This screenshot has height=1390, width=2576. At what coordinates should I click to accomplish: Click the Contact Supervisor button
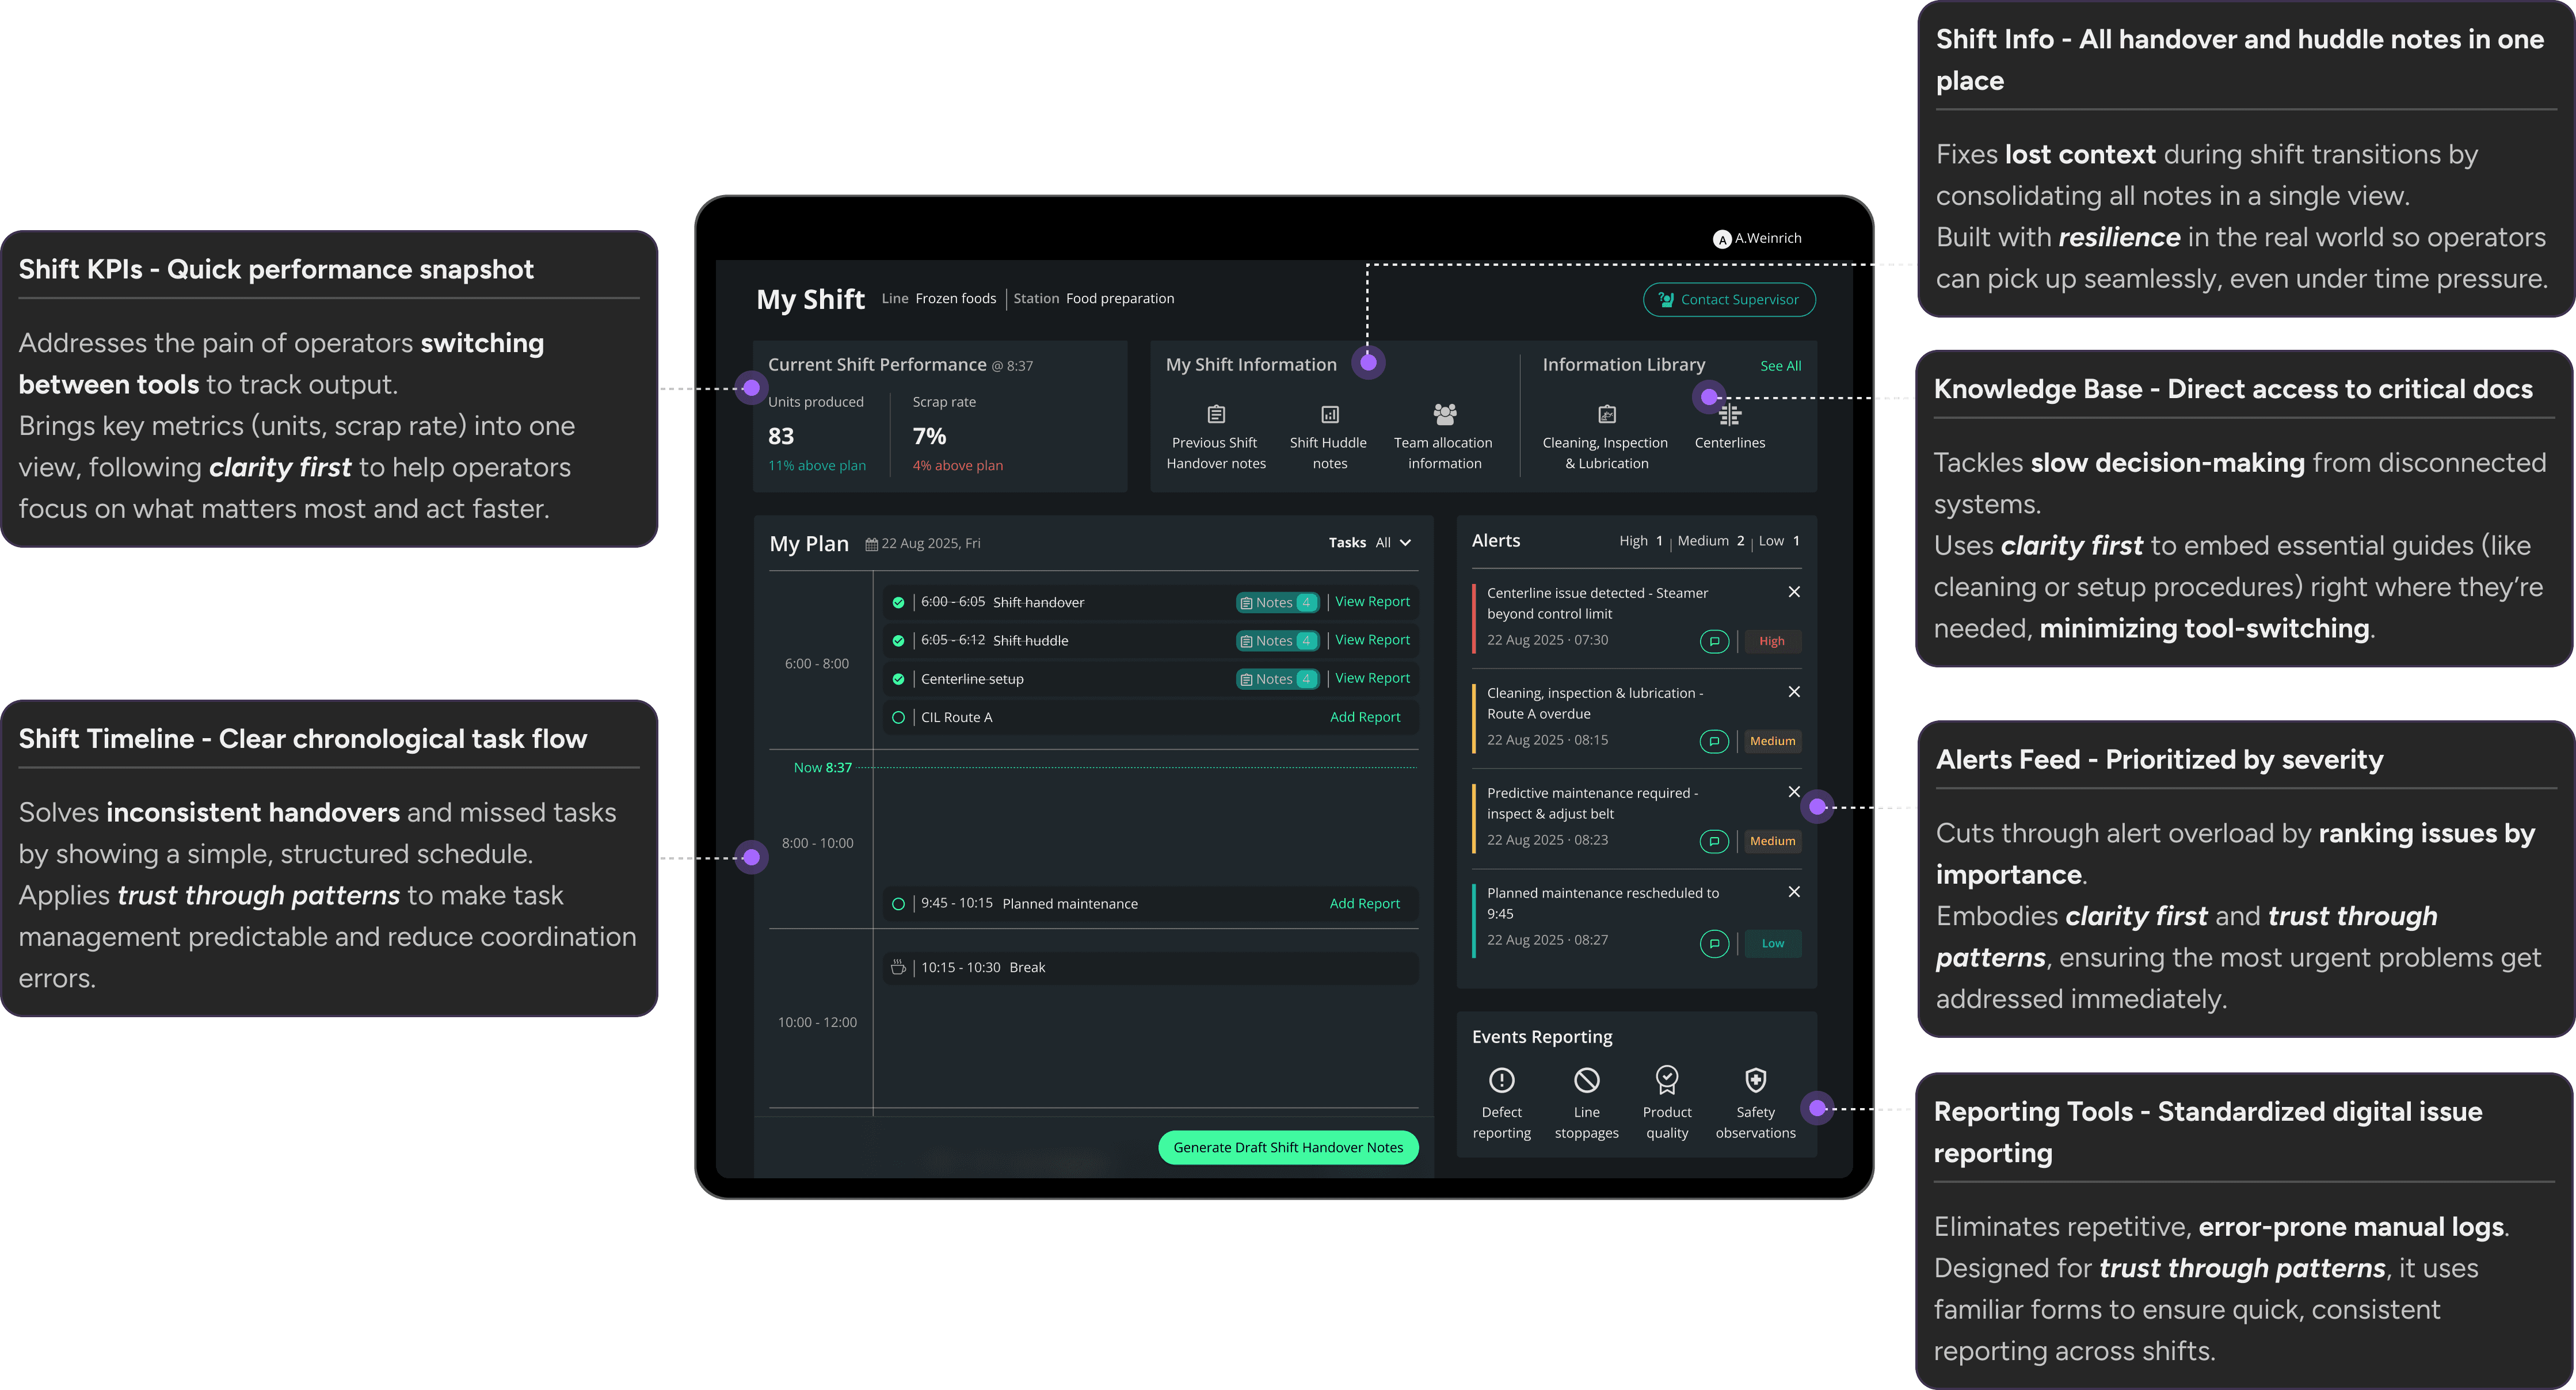1729,300
